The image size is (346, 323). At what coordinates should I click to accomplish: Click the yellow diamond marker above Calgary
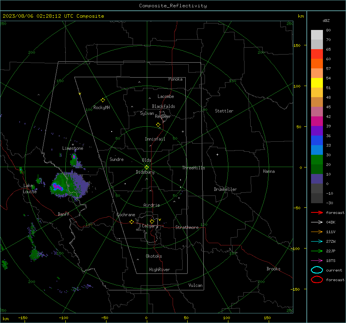(x=152, y=221)
